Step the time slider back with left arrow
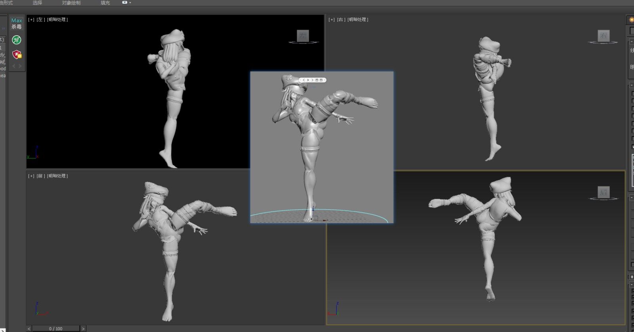The width and height of the screenshot is (634, 332). point(29,329)
